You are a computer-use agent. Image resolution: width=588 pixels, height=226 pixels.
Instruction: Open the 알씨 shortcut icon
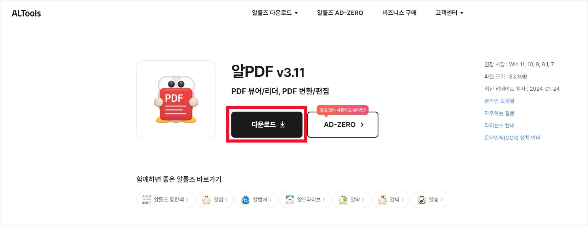[x=382, y=200]
